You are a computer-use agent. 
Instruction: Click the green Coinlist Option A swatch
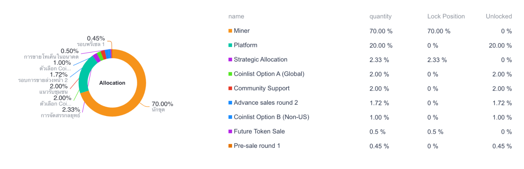[230, 74]
